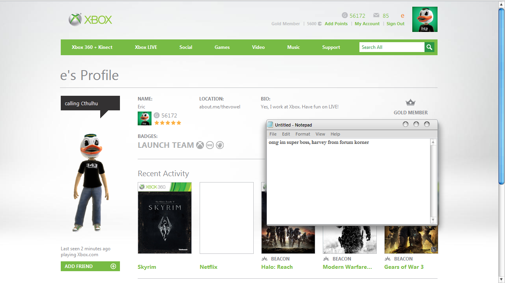This screenshot has height=283, width=505.
Task: Click the LAUNCH TEAM badge text
Action: coord(166,145)
